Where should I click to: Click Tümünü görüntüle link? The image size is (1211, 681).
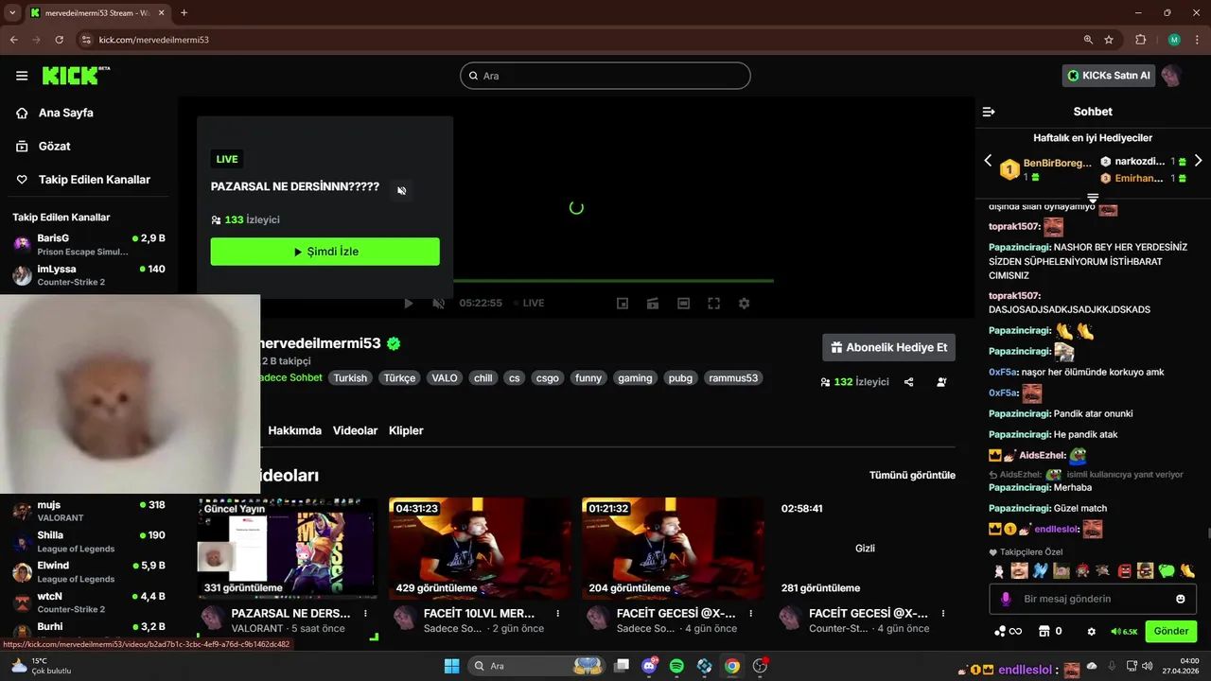point(912,475)
